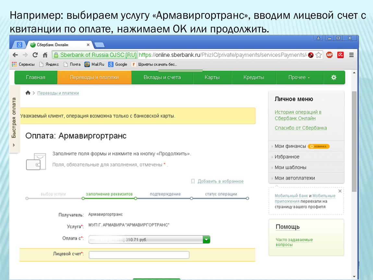Screen dimensions: 373x280
Task: Click the scrollbar up arrow
Action: pyautogui.click(x=354, y=73)
